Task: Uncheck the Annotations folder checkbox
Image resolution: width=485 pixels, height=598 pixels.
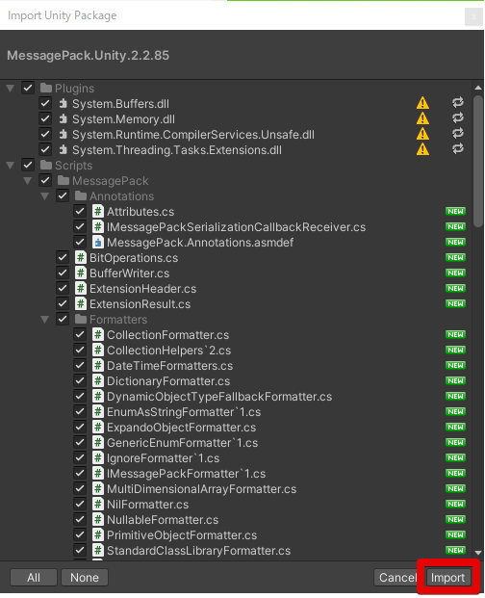Action: point(63,195)
